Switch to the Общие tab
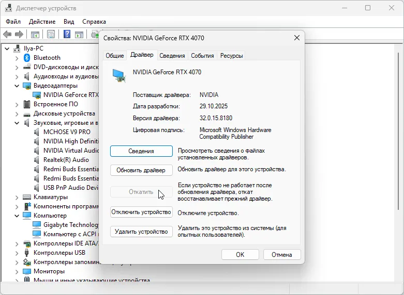404x295 pixels. pos(115,56)
